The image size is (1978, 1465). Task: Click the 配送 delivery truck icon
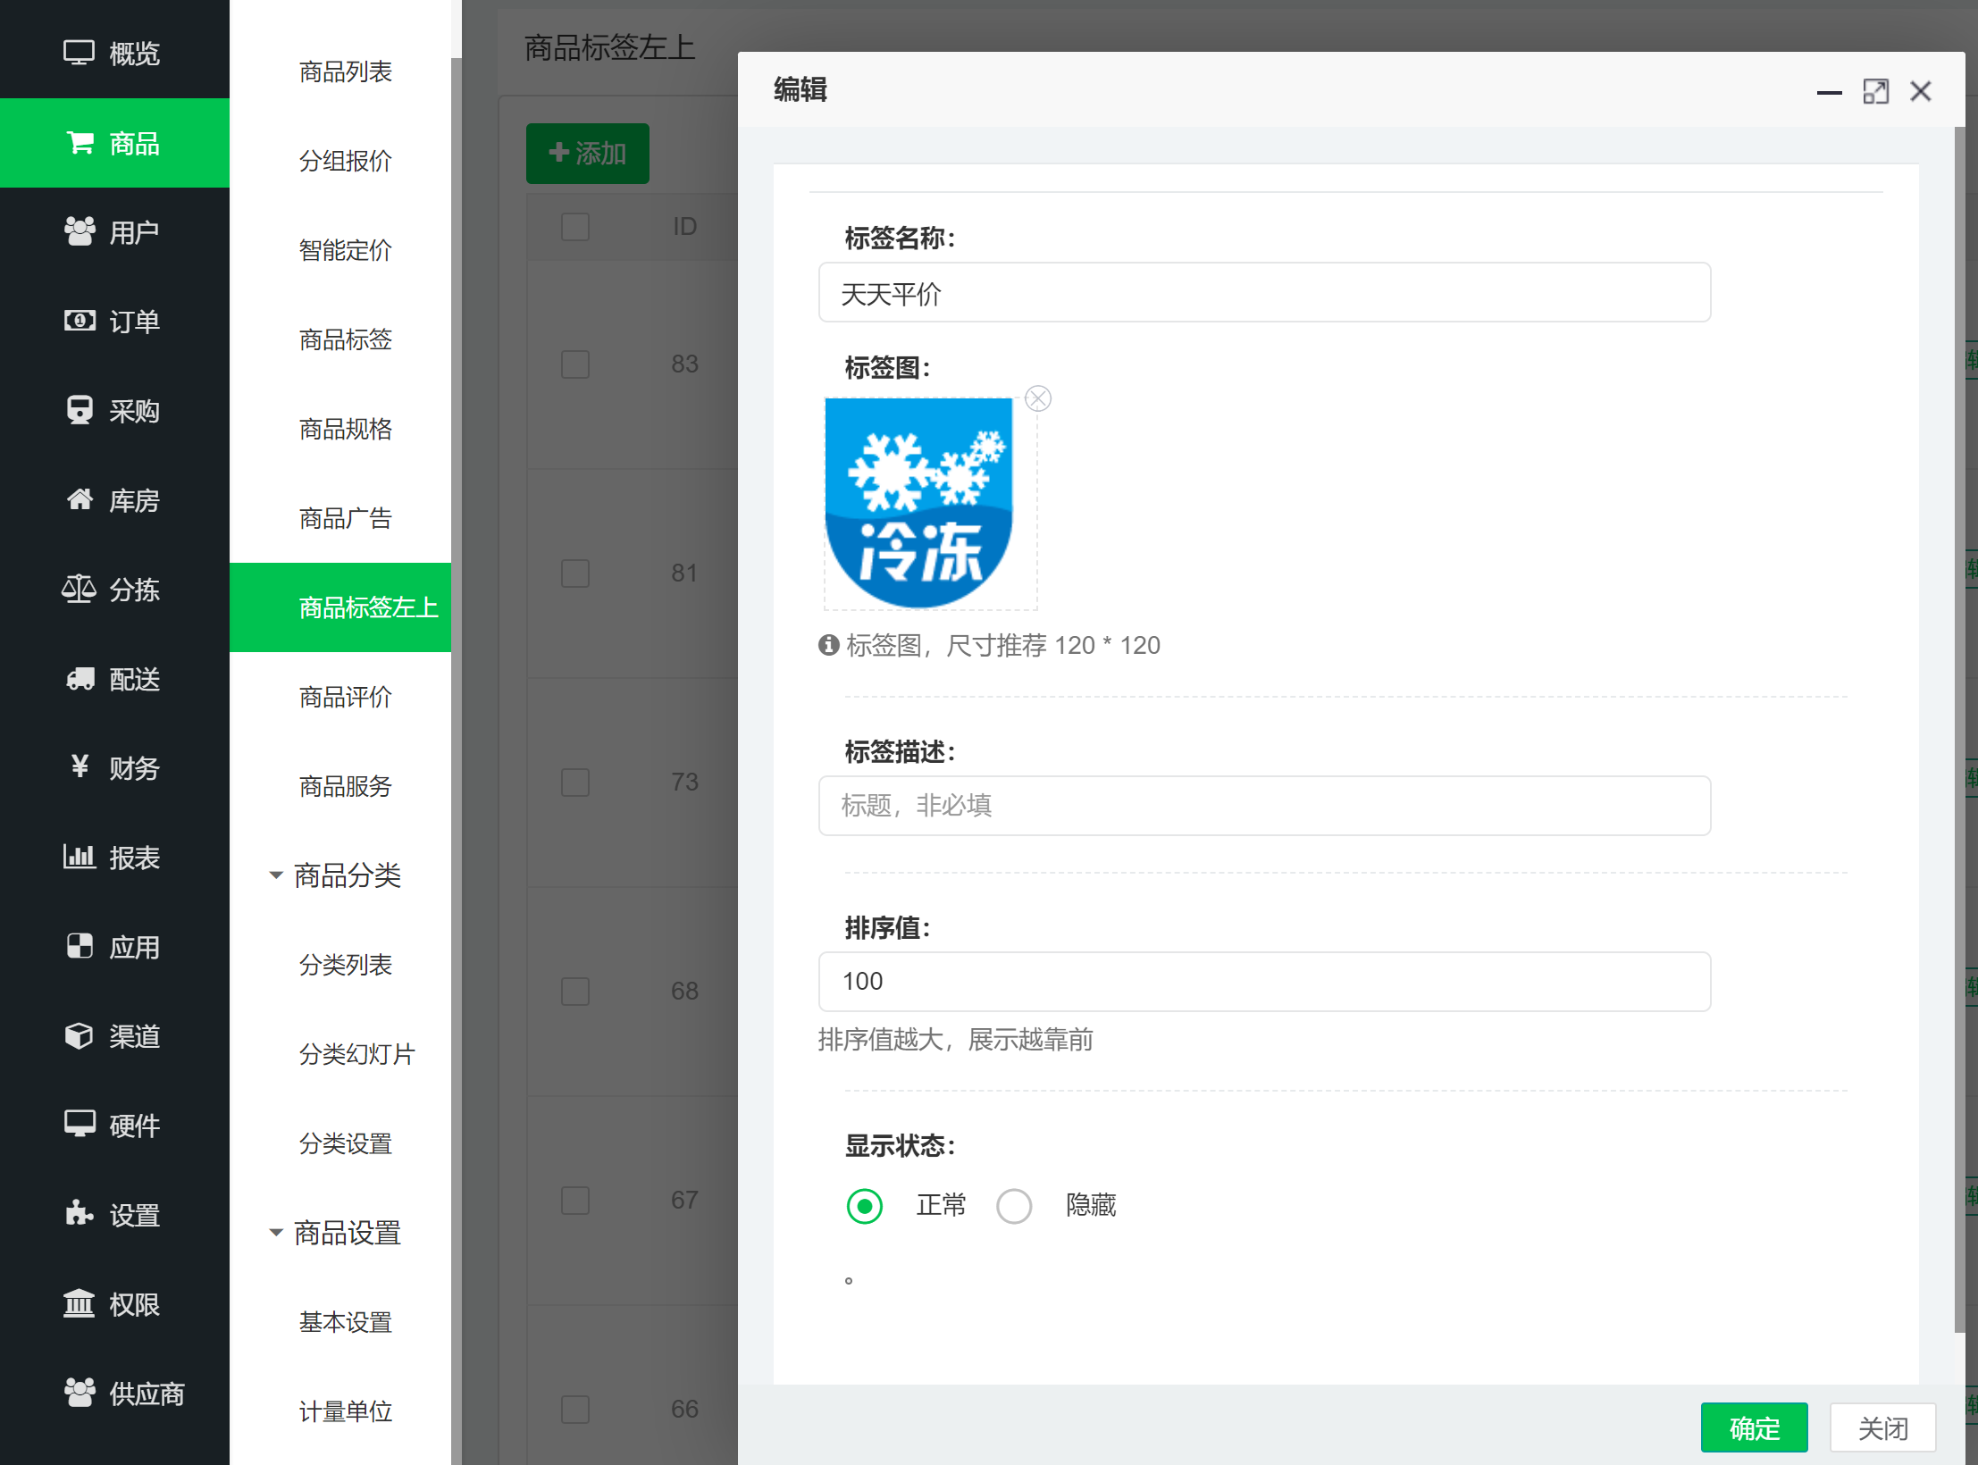[80, 679]
